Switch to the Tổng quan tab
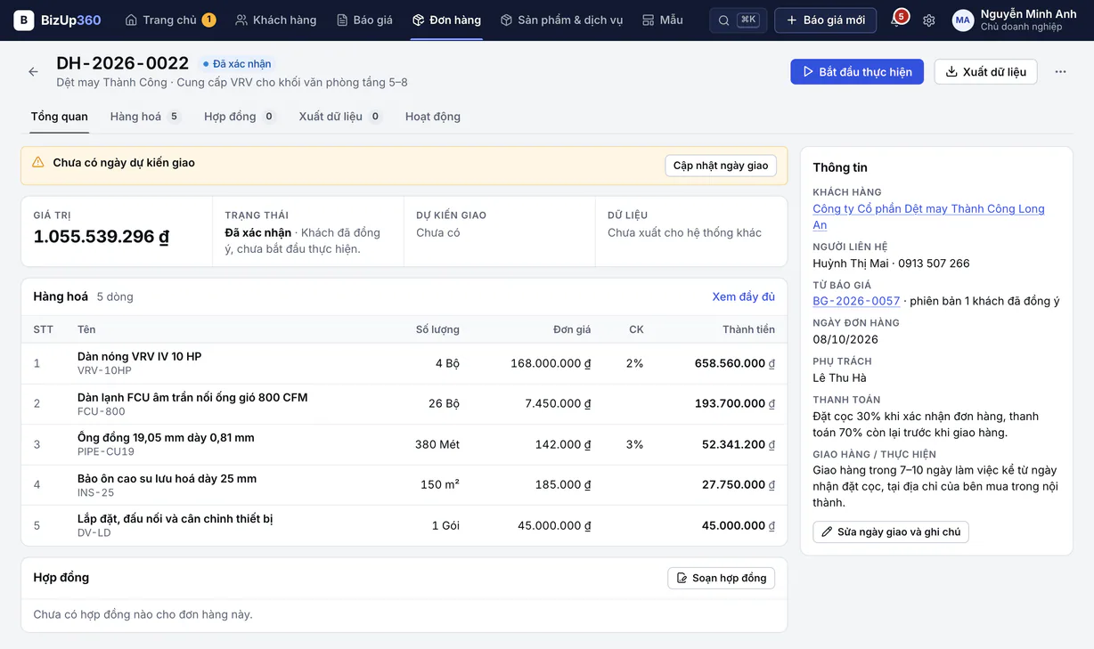1094x649 pixels. [x=60, y=117]
